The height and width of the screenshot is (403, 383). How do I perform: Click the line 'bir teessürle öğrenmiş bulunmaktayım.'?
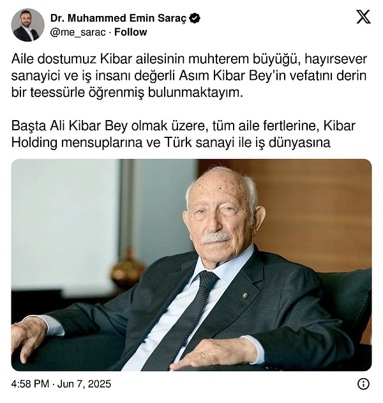[127, 93]
